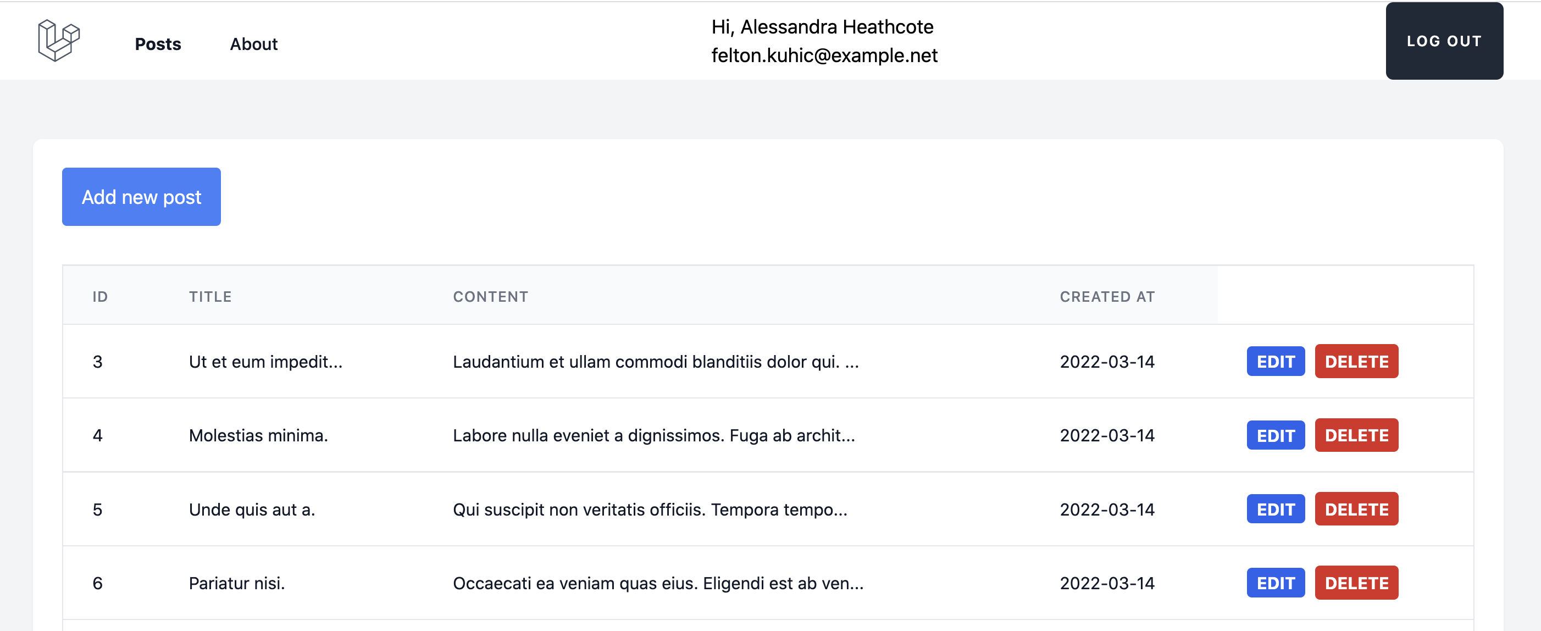
Task: Select title 'Molestias minima.'
Action: click(x=258, y=435)
